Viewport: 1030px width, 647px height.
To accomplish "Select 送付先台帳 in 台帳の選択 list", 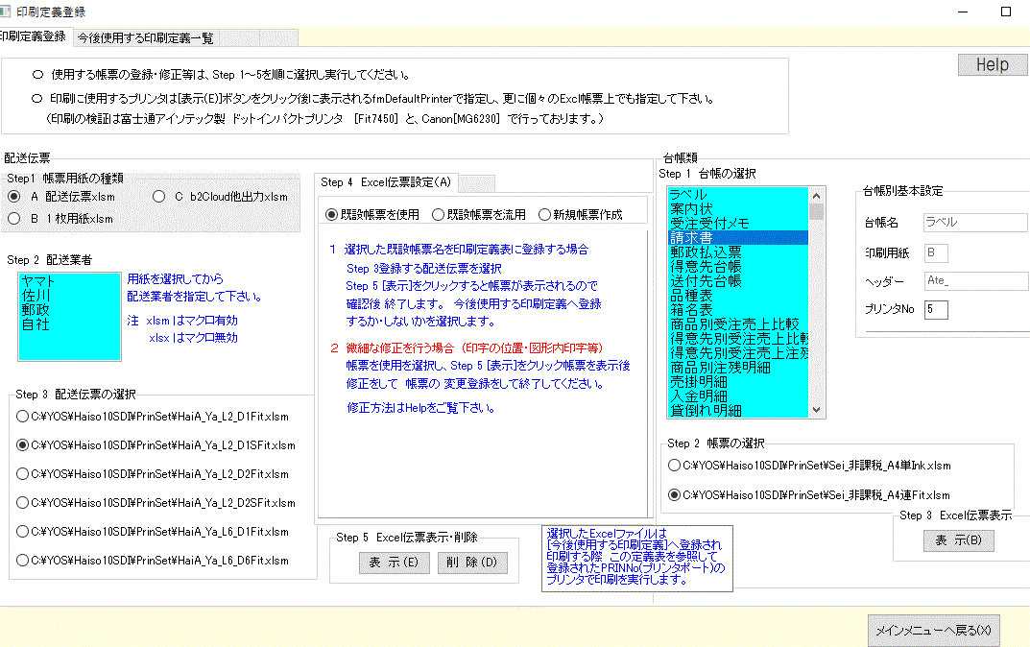I will [x=737, y=281].
